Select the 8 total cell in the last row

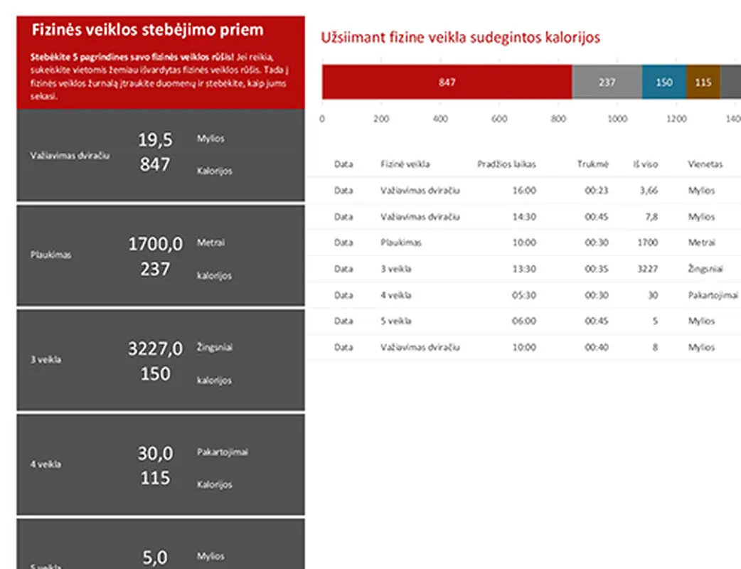pyautogui.click(x=655, y=347)
